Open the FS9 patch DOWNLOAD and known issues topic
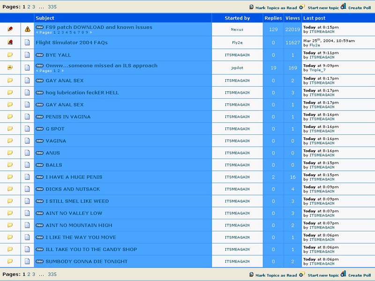Viewport: 375px width, 281px height. 98,27
